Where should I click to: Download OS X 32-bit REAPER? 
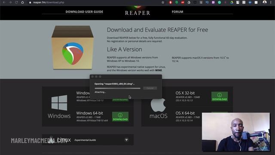click(x=220, y=96)
